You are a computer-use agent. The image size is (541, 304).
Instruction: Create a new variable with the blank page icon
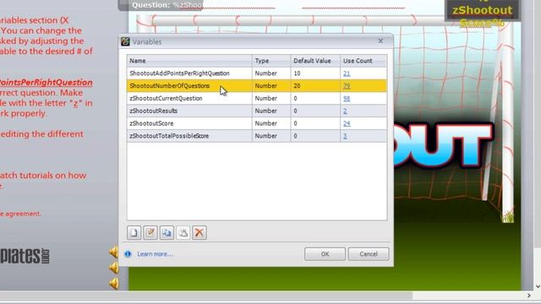click(x=134, y=233)
